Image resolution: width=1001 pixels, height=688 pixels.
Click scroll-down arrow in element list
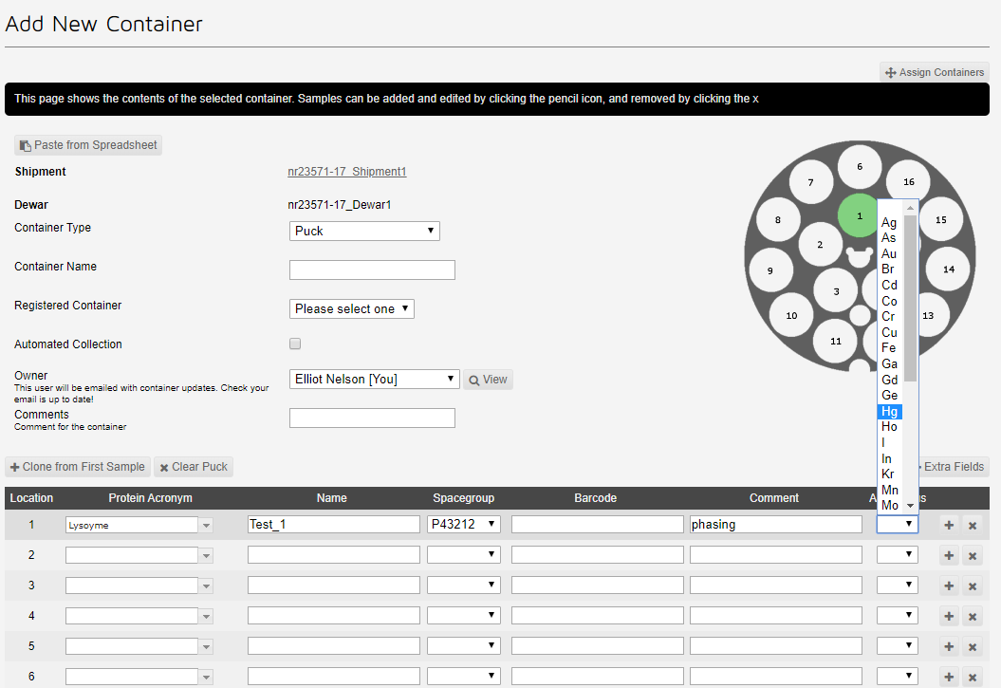pos(910,506)
